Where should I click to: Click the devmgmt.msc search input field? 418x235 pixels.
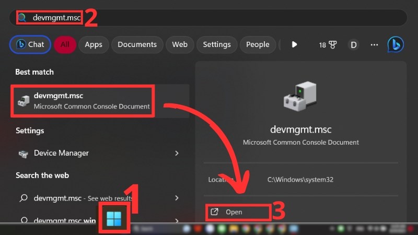click(208, 18)
